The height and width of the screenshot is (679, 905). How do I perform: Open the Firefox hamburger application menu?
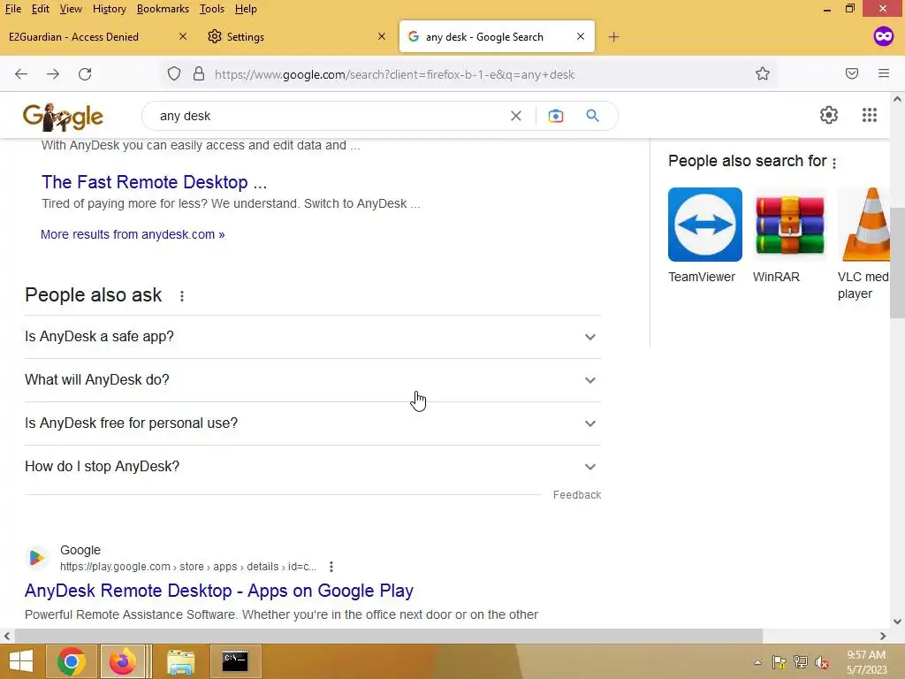pyautogui.click(x=884, y=73)
